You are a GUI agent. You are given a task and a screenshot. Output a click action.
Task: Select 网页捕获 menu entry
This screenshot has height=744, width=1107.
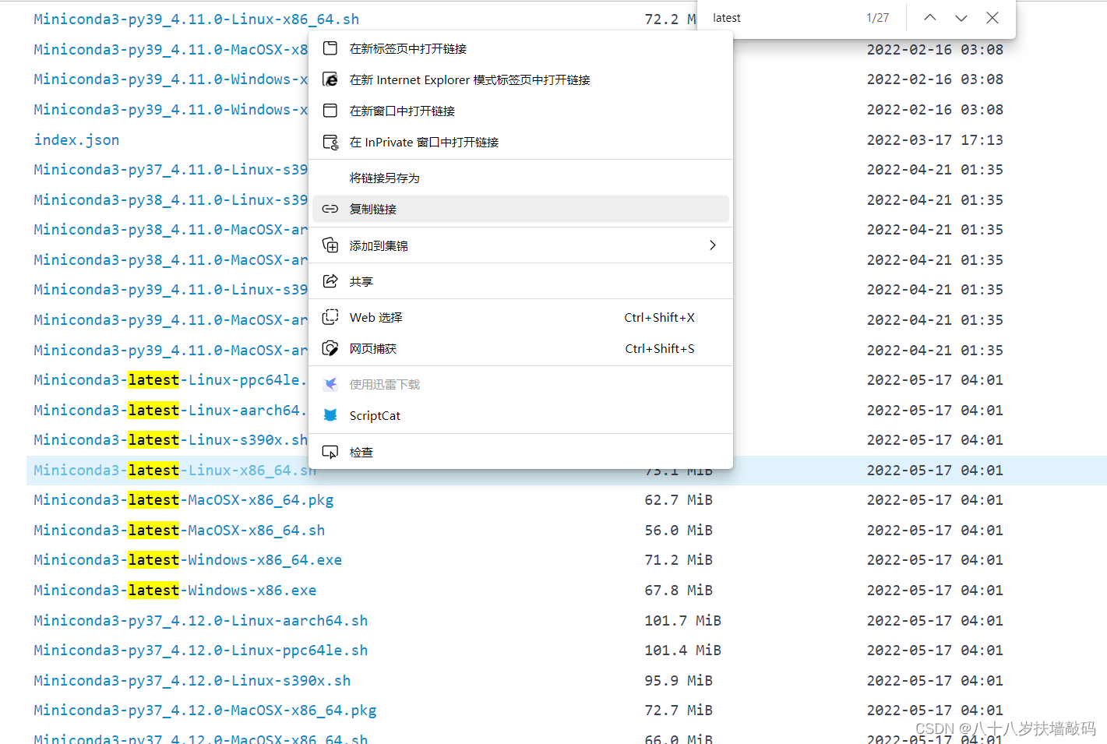(520, 348)
